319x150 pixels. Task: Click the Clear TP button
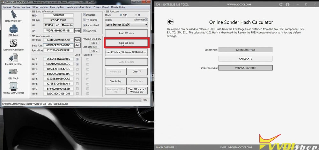point(137,71)
